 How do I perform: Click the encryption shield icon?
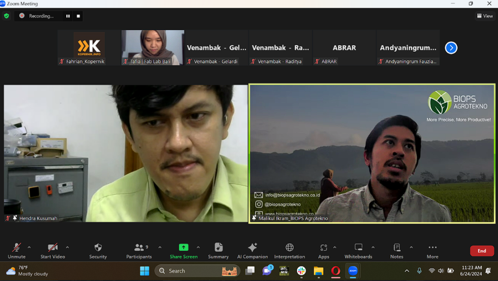pos(6,16)
